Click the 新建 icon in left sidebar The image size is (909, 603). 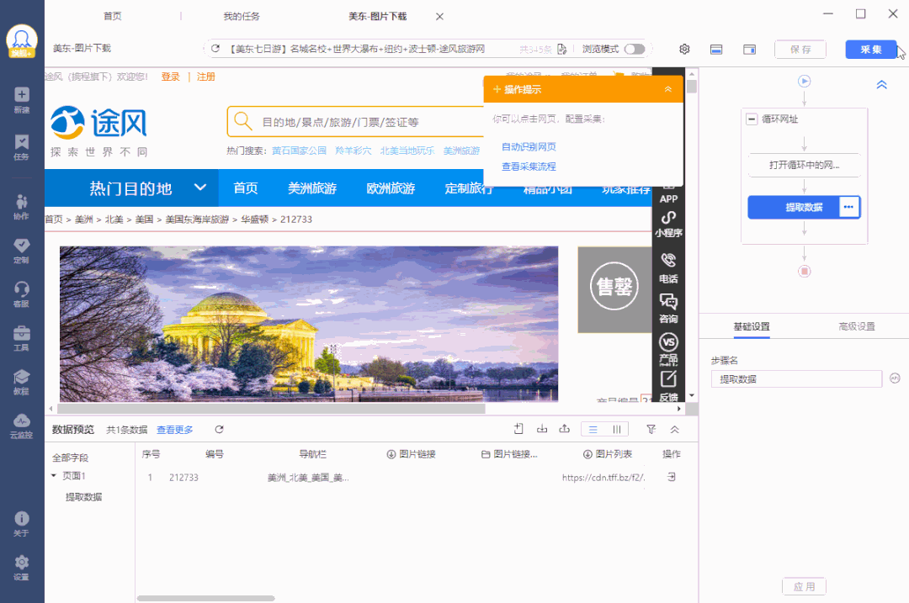(22, 99)
